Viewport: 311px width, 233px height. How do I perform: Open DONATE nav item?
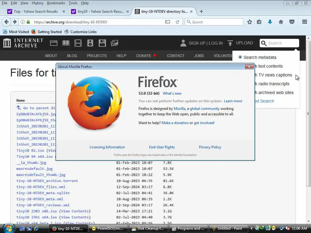[x=146, y=56]
